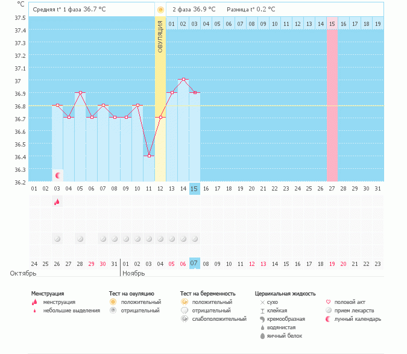Click the creamy cervical fluid legend icon
The width and height of the screenshot is (407, 354).
262,318
